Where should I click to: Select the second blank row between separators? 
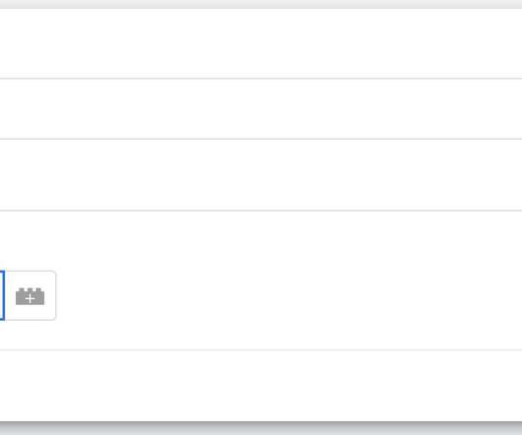[x=261, y=108]
